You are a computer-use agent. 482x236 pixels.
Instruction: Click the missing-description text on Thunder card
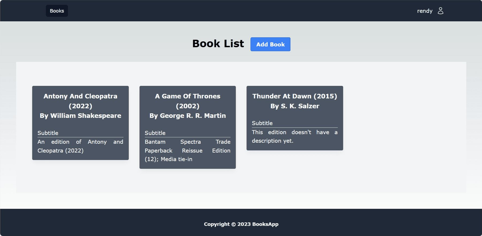294,137
